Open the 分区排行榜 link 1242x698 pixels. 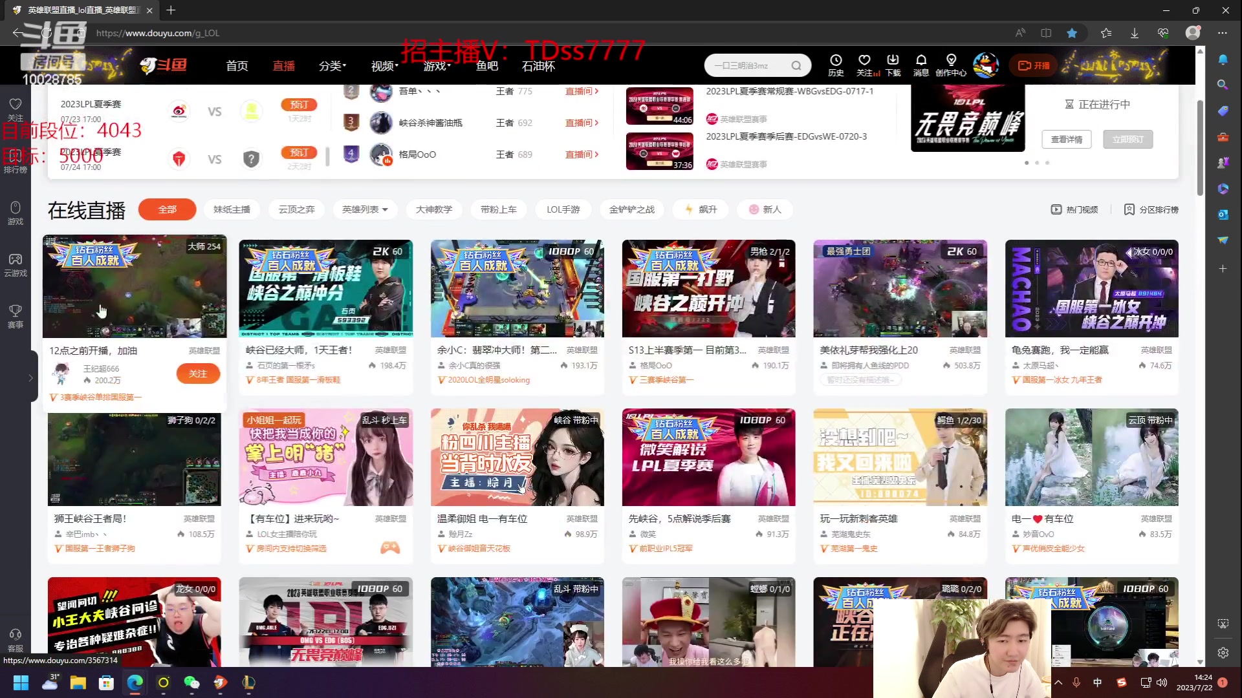point(1151,209)
